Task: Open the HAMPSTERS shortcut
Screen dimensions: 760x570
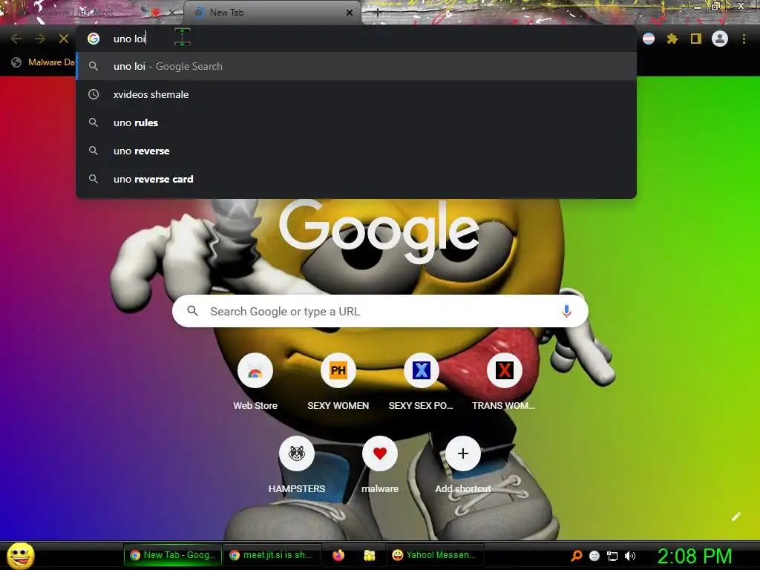Action: pos(297,465)
